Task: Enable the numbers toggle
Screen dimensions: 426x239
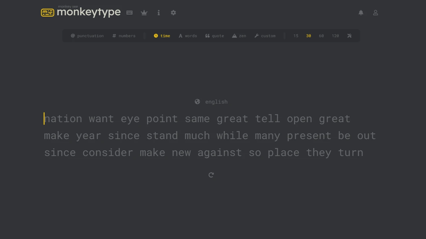Action: coord(123,36)
